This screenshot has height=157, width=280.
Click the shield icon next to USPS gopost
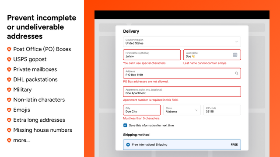tap(9, 59)
